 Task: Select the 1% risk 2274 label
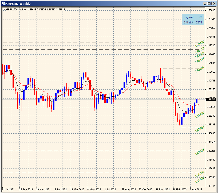coord(193,22)
